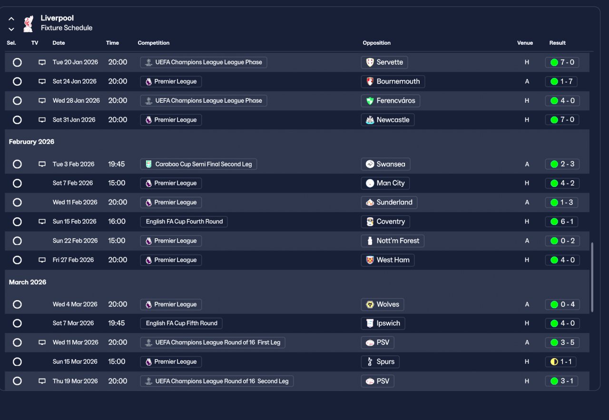Open the PSV button on the 11 Mar row
The width and height of the screenshot is (609, 420).
tap(378, 342)
